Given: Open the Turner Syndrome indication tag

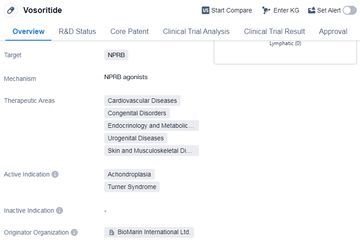Looking at the screenshot, I should (x=132, y=187).
